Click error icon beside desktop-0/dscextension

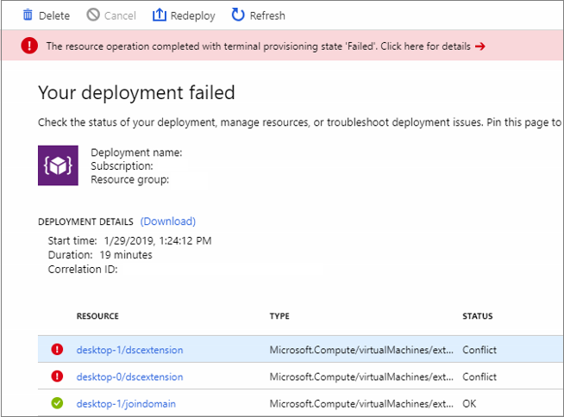[57, 377]
